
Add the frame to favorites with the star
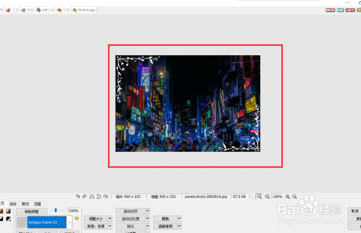pos(77,218)
